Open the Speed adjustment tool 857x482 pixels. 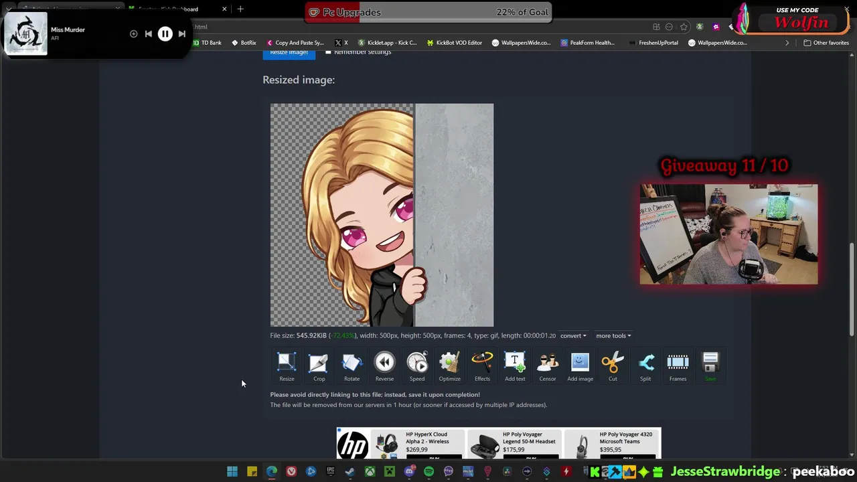coord(417,367)
